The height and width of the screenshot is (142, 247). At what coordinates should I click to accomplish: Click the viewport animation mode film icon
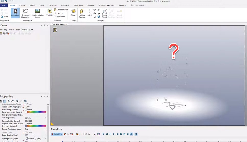(55, 30)
